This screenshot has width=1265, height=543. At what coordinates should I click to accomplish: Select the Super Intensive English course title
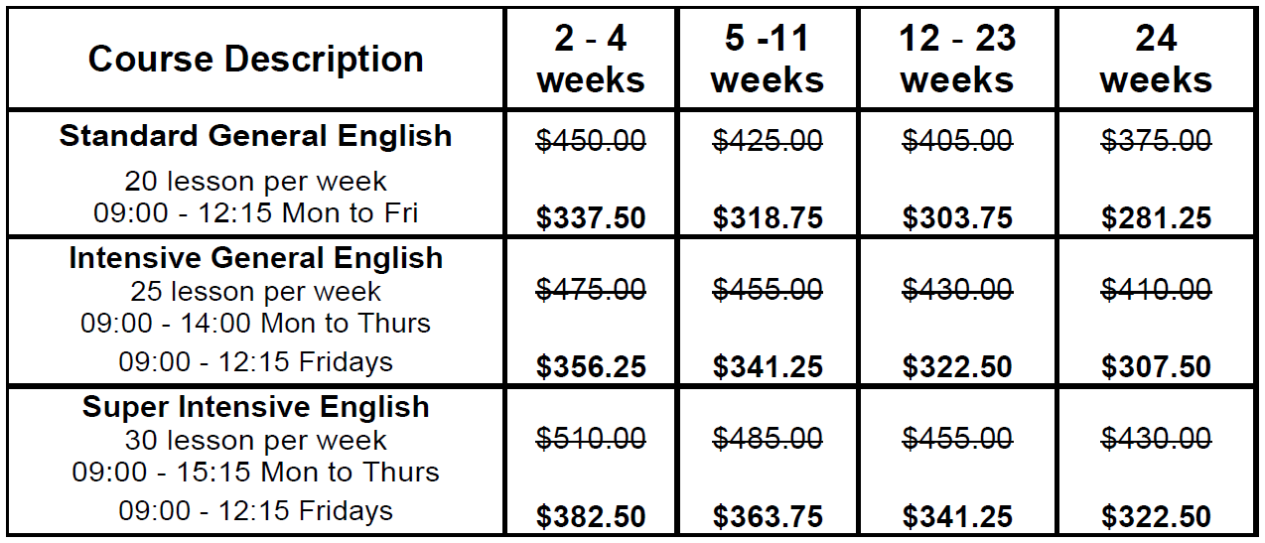click(255, 407)
